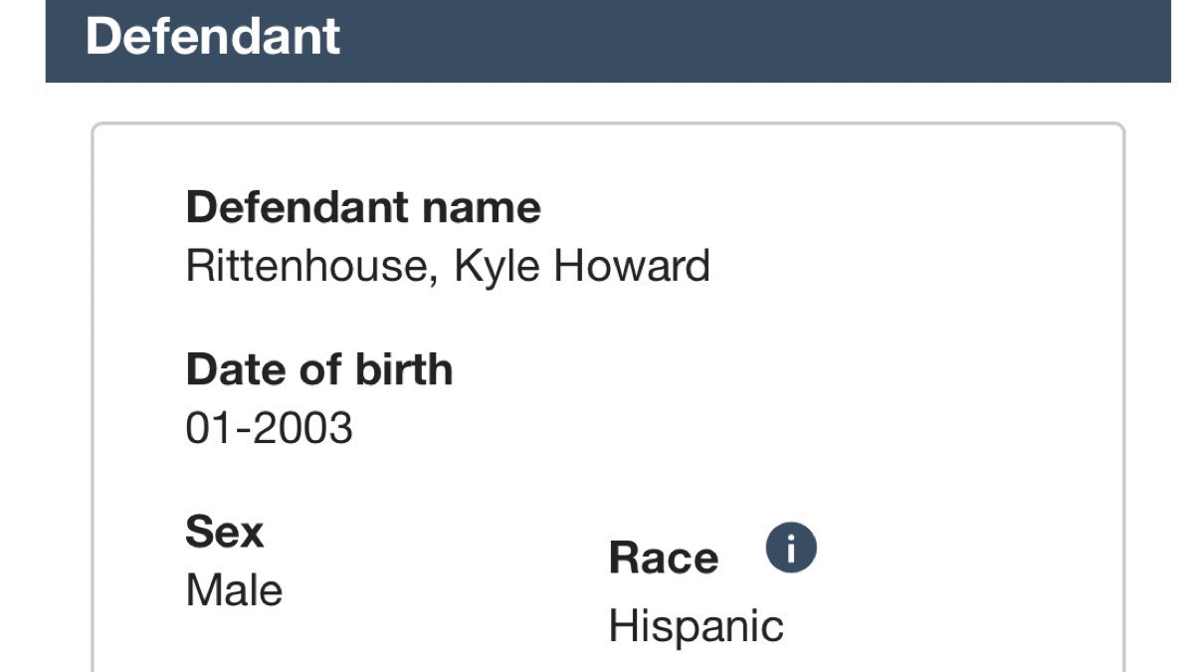Click the Sex field label
The image size is (1194, 672).
tap(225, 532)
